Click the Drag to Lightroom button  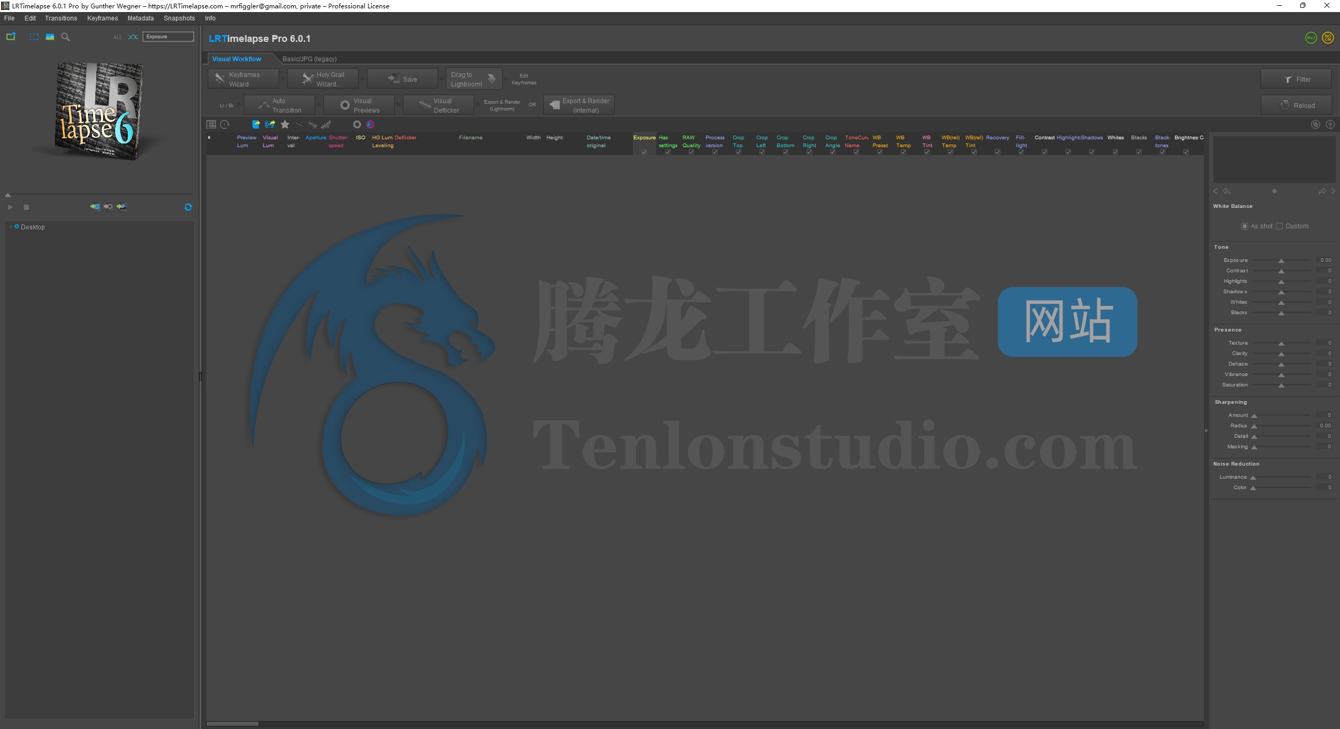(x=474, y=79)
